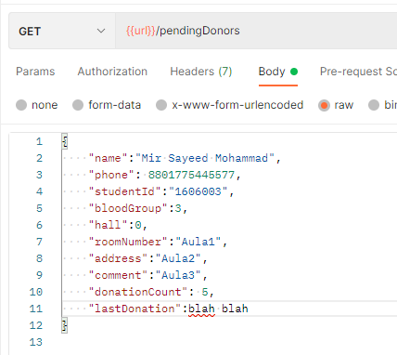Switch to the Params tab
The image size is (397, 355).
35,72
